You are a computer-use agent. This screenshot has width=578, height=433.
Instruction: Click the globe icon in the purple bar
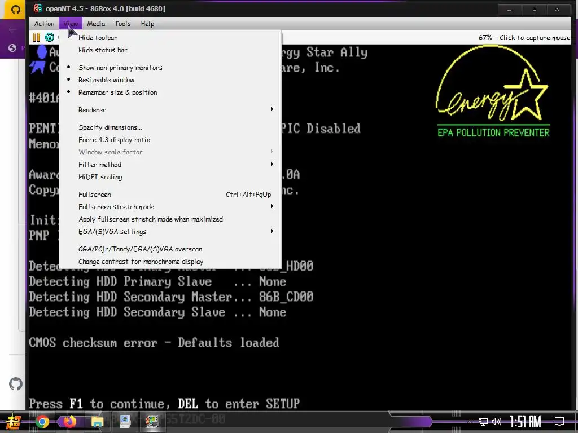(12, 48)
